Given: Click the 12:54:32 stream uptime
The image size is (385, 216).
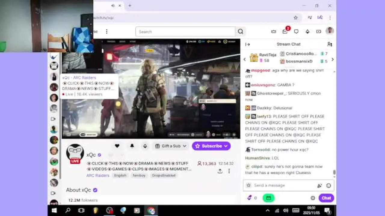Looking at the screenshot, I should tap(226, 163).
